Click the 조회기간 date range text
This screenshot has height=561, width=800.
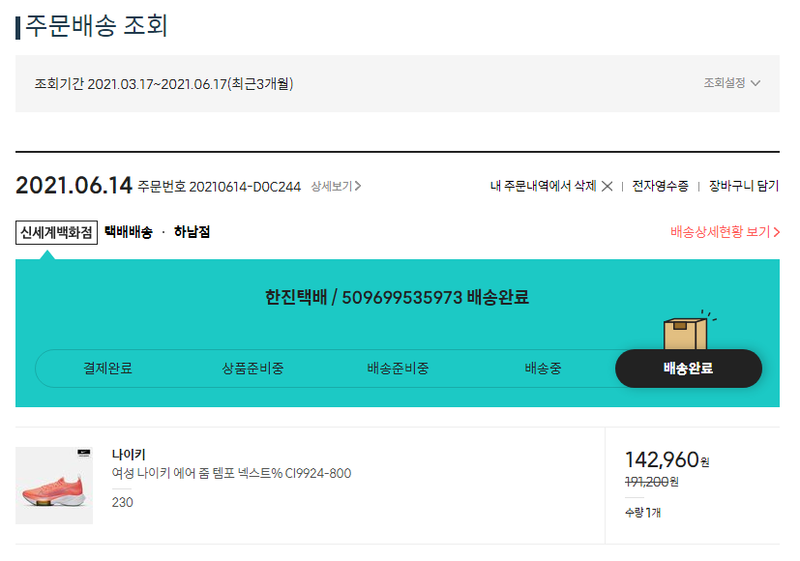pyautogui.click(x=163, y=83)
